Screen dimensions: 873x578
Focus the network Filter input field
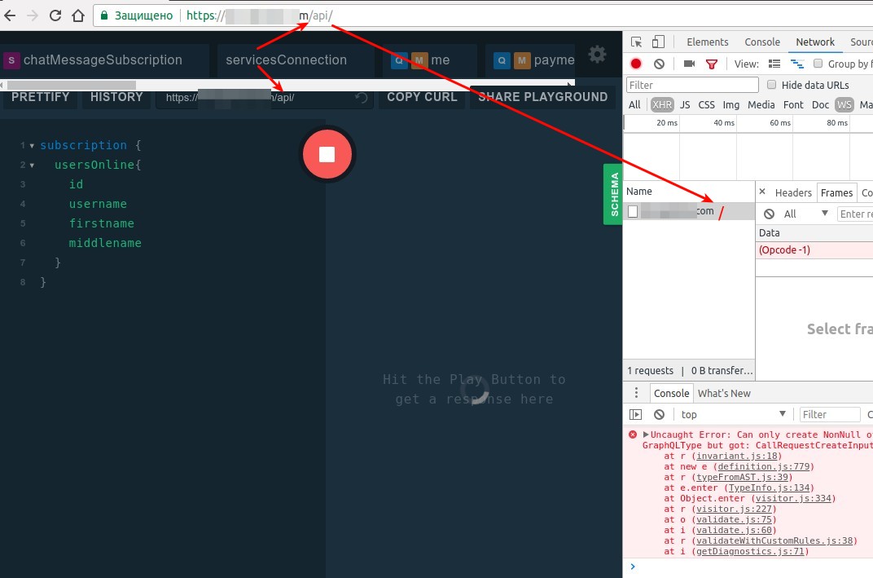point(692,85)
